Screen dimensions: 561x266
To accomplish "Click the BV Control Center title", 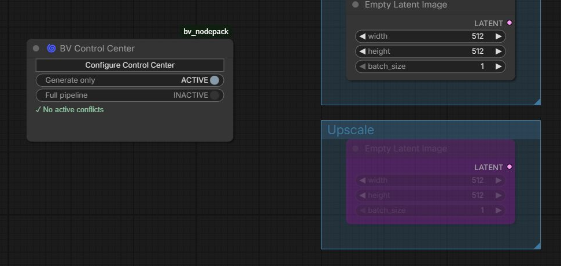I will coord(97,48).
